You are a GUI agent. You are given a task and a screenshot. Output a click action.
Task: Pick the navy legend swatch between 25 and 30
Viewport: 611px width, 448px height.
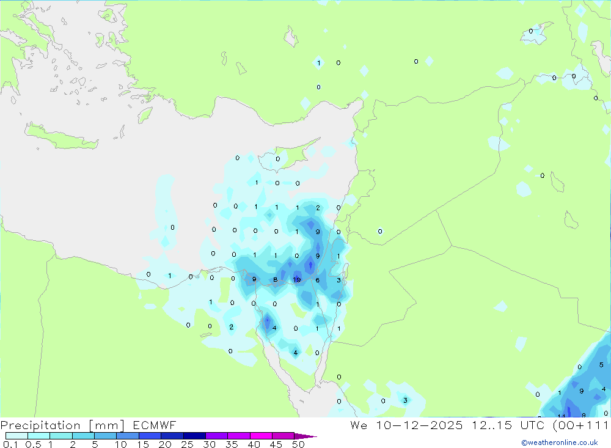(194, 436)
